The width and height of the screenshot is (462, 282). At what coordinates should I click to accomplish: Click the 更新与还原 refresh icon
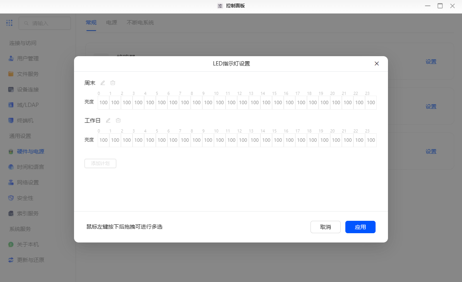(11, 260)
